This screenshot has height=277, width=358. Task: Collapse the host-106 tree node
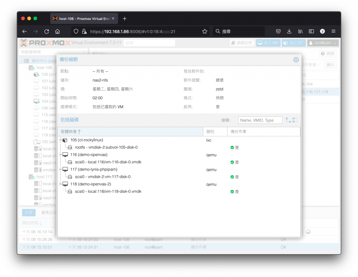point(27,67)
